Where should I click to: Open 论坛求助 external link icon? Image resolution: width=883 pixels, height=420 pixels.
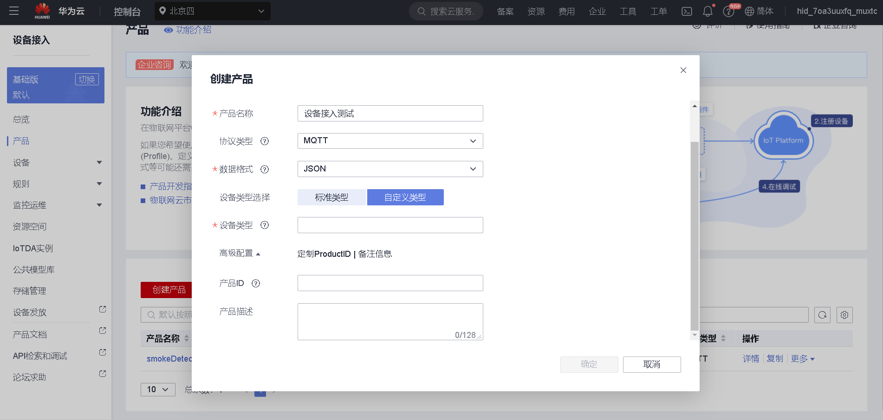click(x=103, y=374)
